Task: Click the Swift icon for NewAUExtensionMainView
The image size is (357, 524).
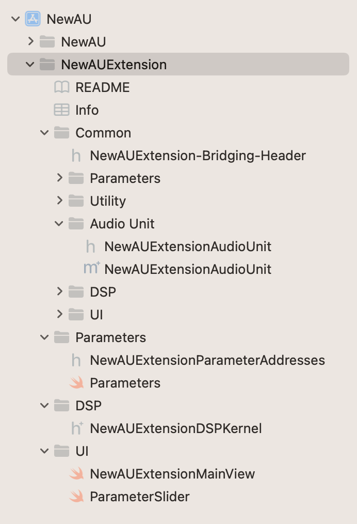Action: pos(76,474)
